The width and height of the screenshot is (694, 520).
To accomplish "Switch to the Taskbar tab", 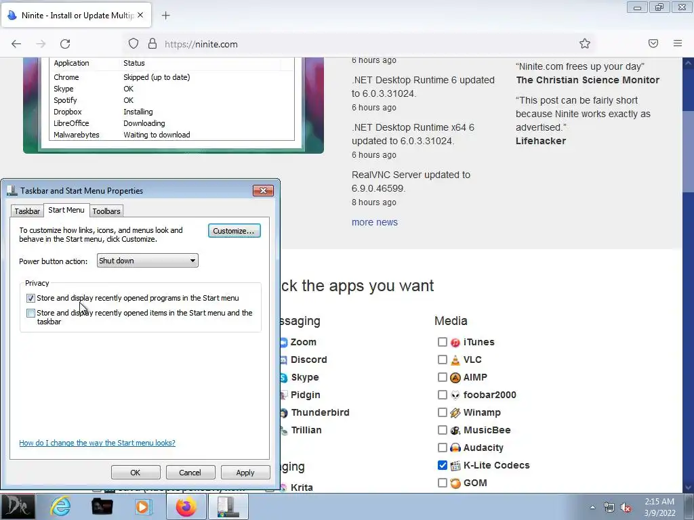I will click(27, 211).
